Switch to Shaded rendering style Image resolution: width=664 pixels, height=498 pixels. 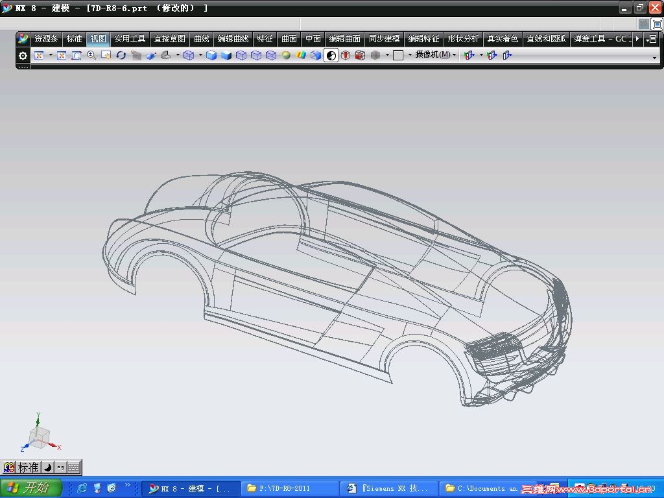226,55
